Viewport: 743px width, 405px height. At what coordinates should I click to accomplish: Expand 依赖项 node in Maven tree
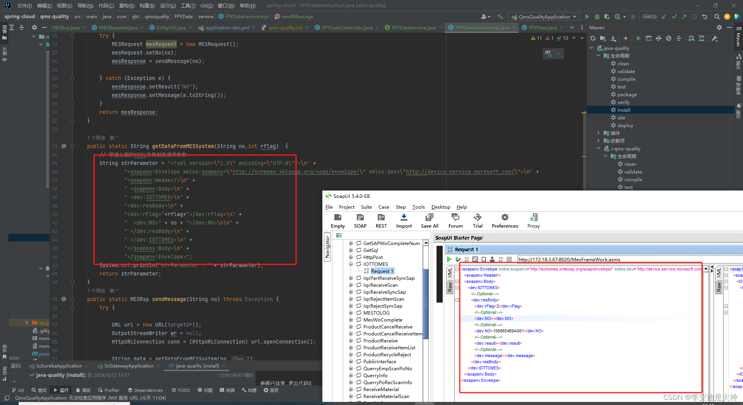click(x=599, y=141)
